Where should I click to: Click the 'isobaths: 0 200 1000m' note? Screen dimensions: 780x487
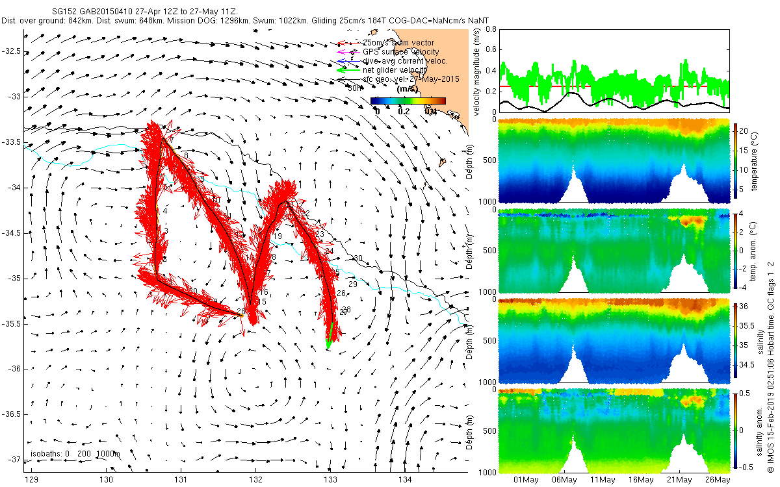point(75,453)
